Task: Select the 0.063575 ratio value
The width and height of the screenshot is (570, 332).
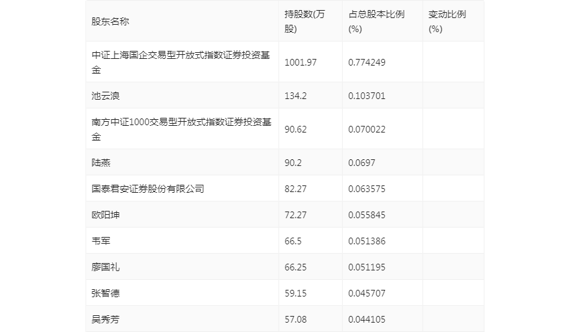Action: (x=366, y=189)
